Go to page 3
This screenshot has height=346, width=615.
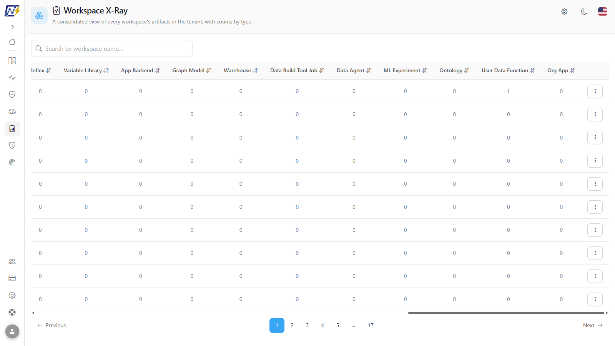307,325
